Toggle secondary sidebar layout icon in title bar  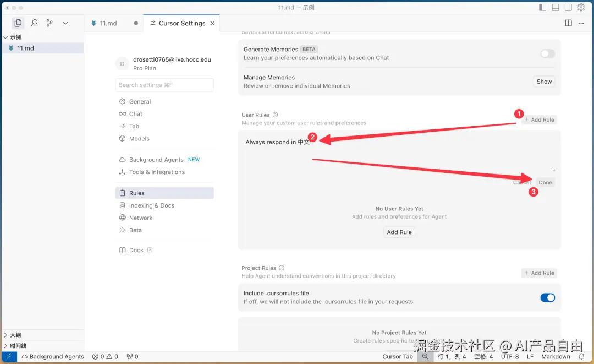coord(568,7)
